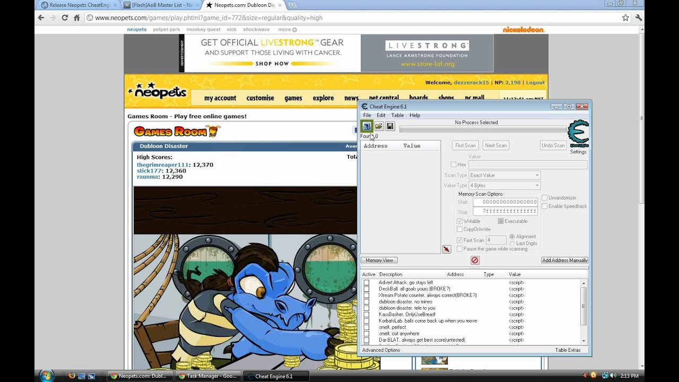This screenshot has height=382, width=679.
Task: Open Memory View
Action: pyautogui.click(x=379, y=260)
